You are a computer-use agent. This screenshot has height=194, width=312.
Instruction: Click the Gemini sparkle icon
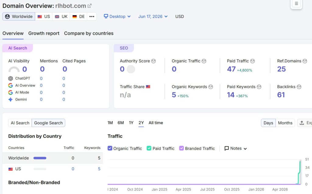11,99
